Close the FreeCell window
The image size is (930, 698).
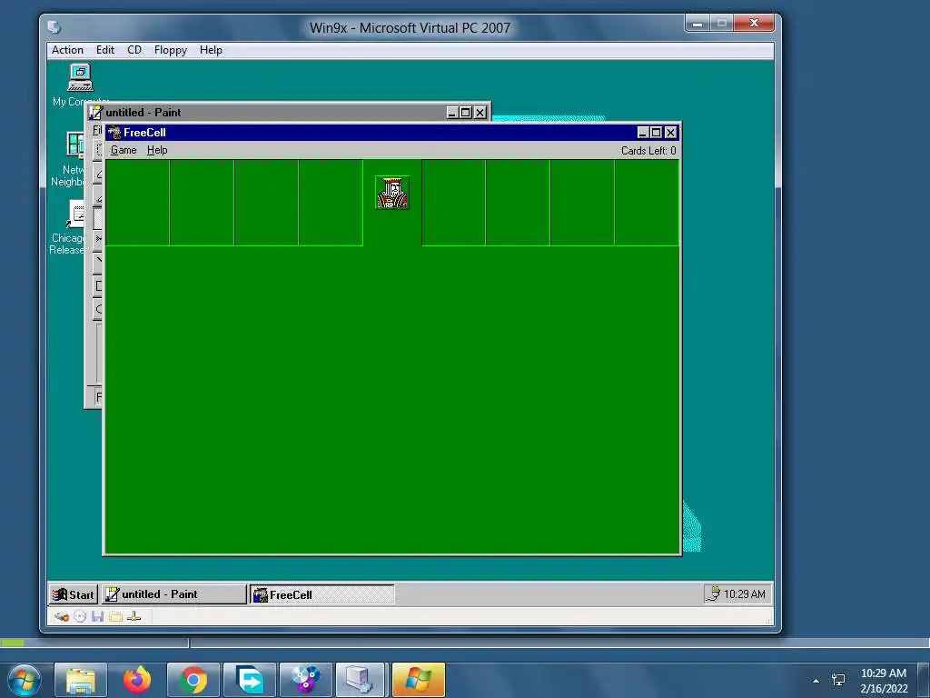tap(671, 133)
